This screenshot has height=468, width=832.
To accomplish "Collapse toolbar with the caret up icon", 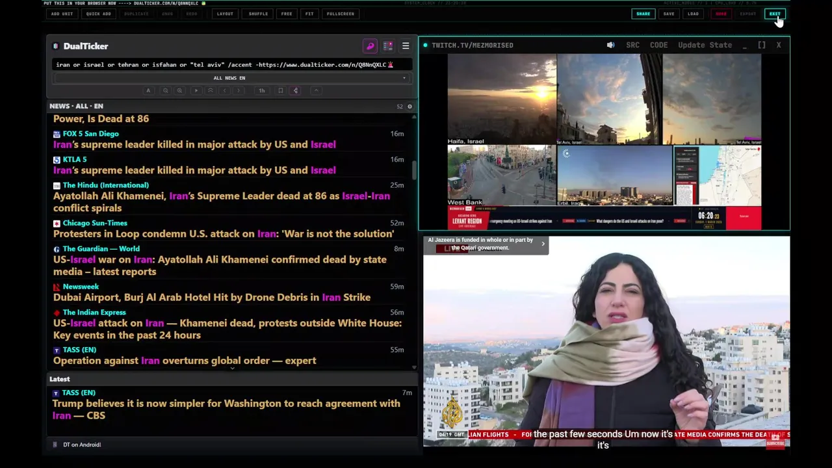I will tap(316, 90).
